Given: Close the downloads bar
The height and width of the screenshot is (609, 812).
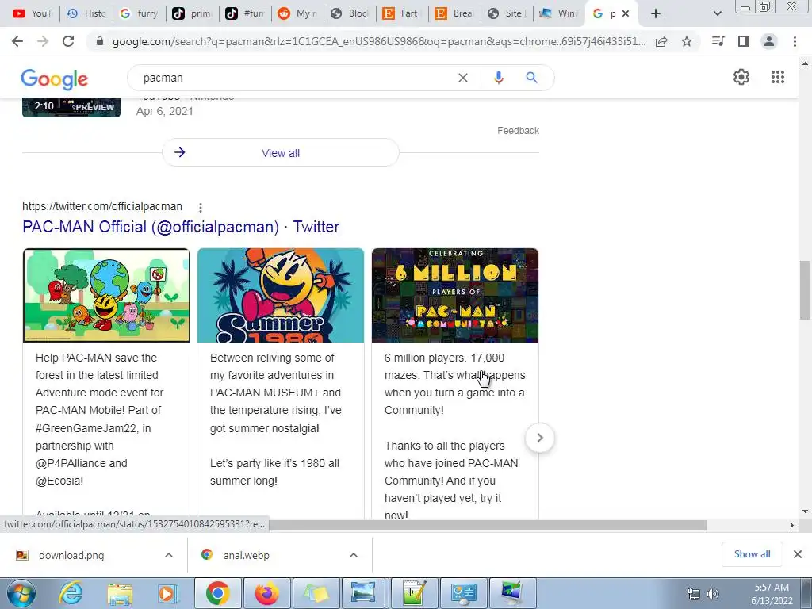Looking at the screenshot, I should pyautogui.click(x=798, y=554).
